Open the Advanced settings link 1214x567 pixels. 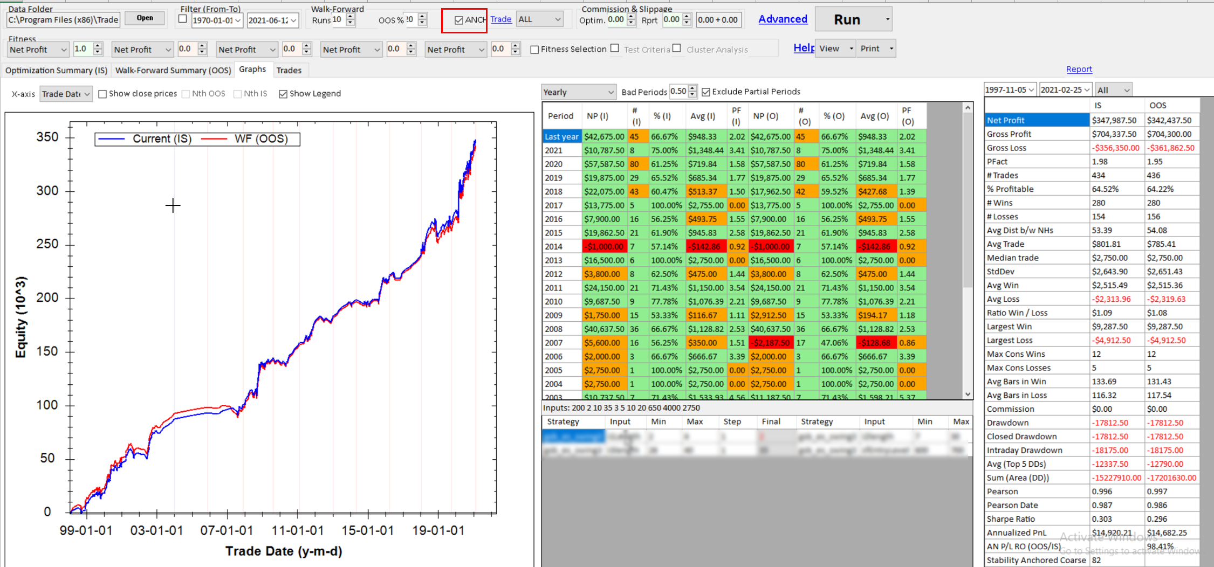783,19
